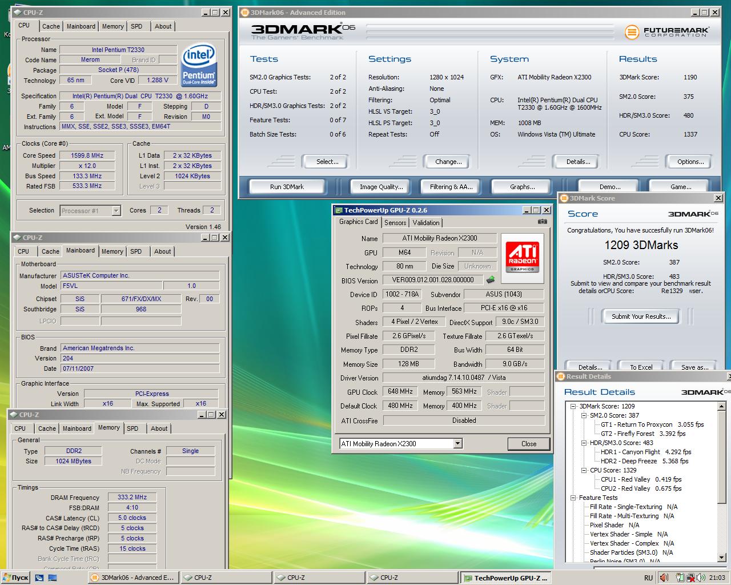Viewport: 731px width, 585px height.
Task: Open Filtering & AA... settings
Action: click(x=451, y=187)
